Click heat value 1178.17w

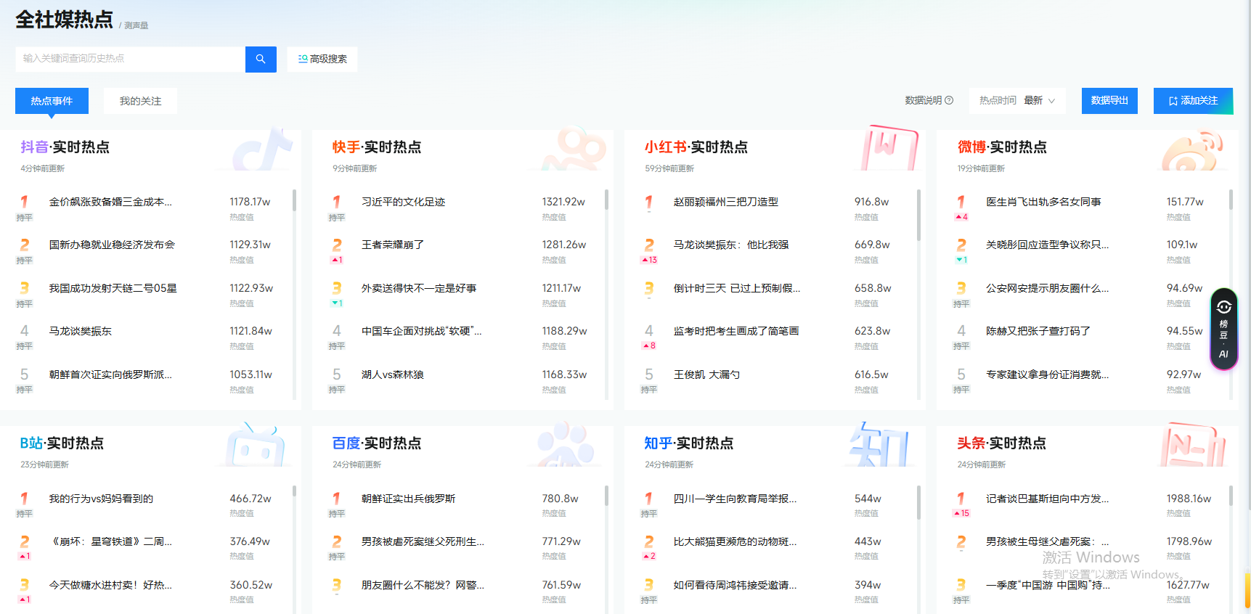[250, 202]
